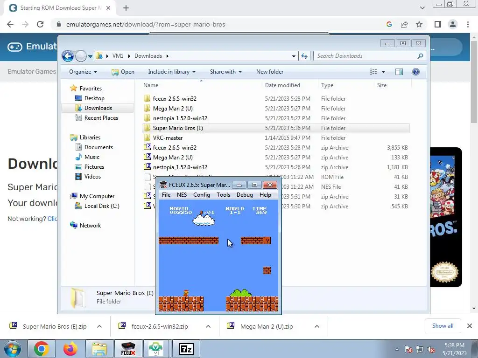Toggle the preview pane icon
The width and height of the screenshot is (478, 358).
point(399,72)
